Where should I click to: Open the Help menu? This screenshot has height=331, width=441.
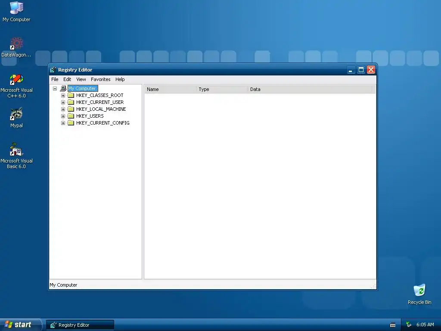click(120, 79)
